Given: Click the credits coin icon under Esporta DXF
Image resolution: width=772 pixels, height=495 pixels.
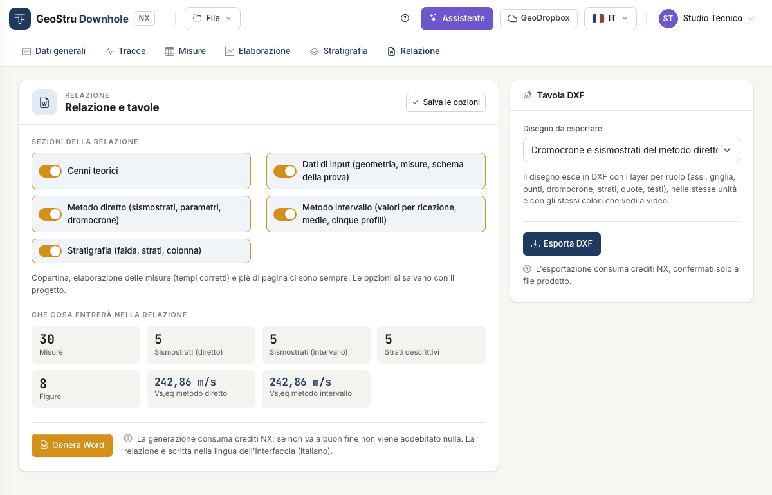Looking at the screenshot, I should point(527,268).
